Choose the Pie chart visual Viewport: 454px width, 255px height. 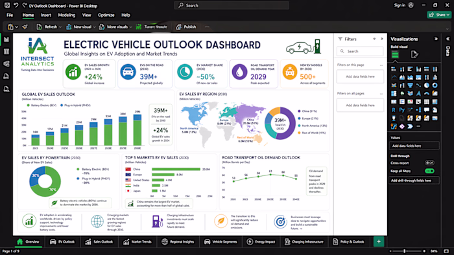[x=427, y=85]
